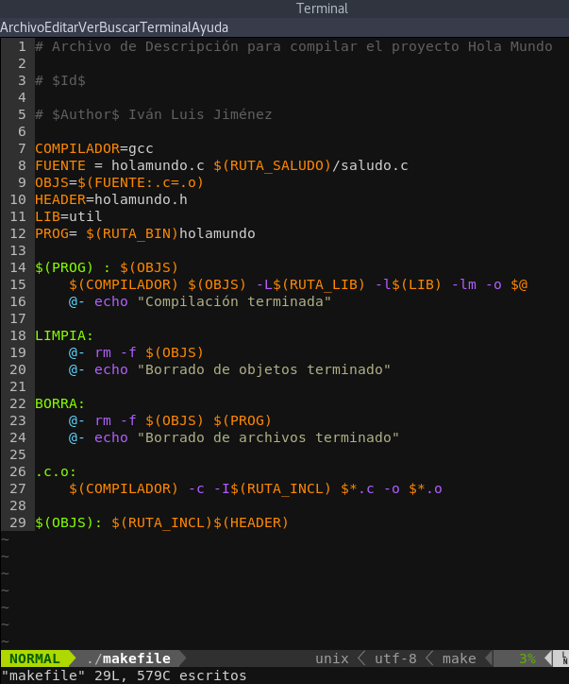Click the 3% position indicator

tap(527, 658)
